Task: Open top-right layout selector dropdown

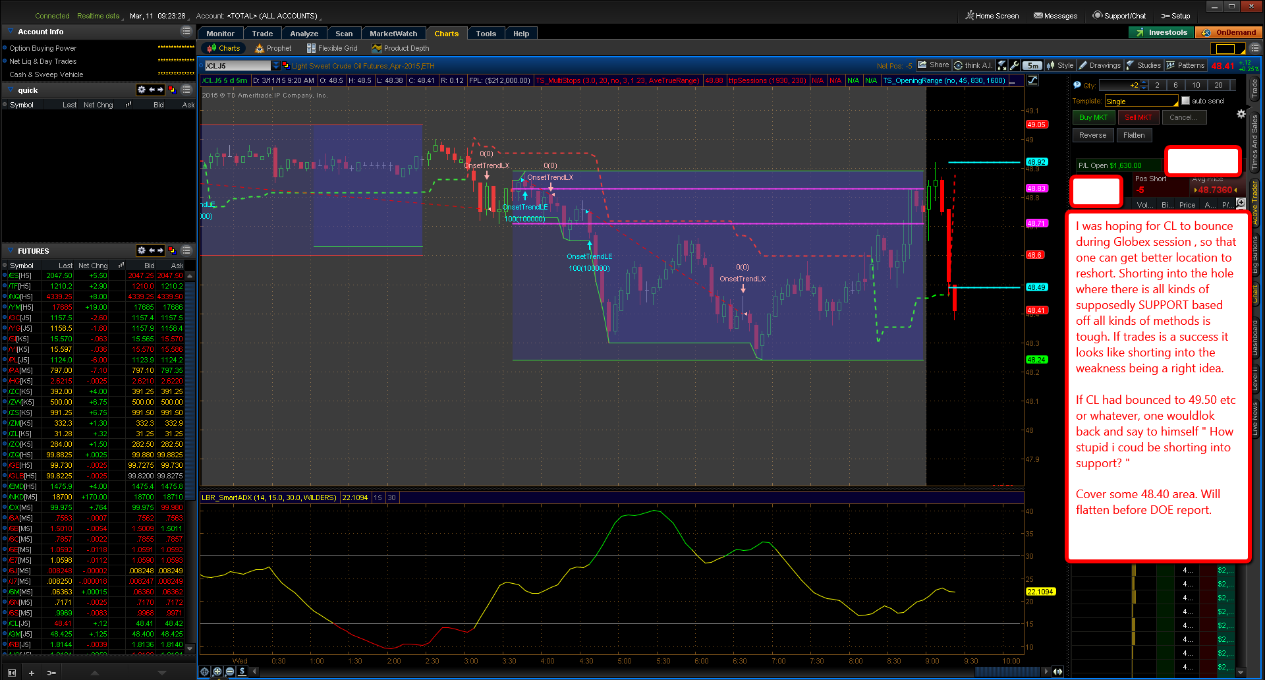Action: 1228,49
